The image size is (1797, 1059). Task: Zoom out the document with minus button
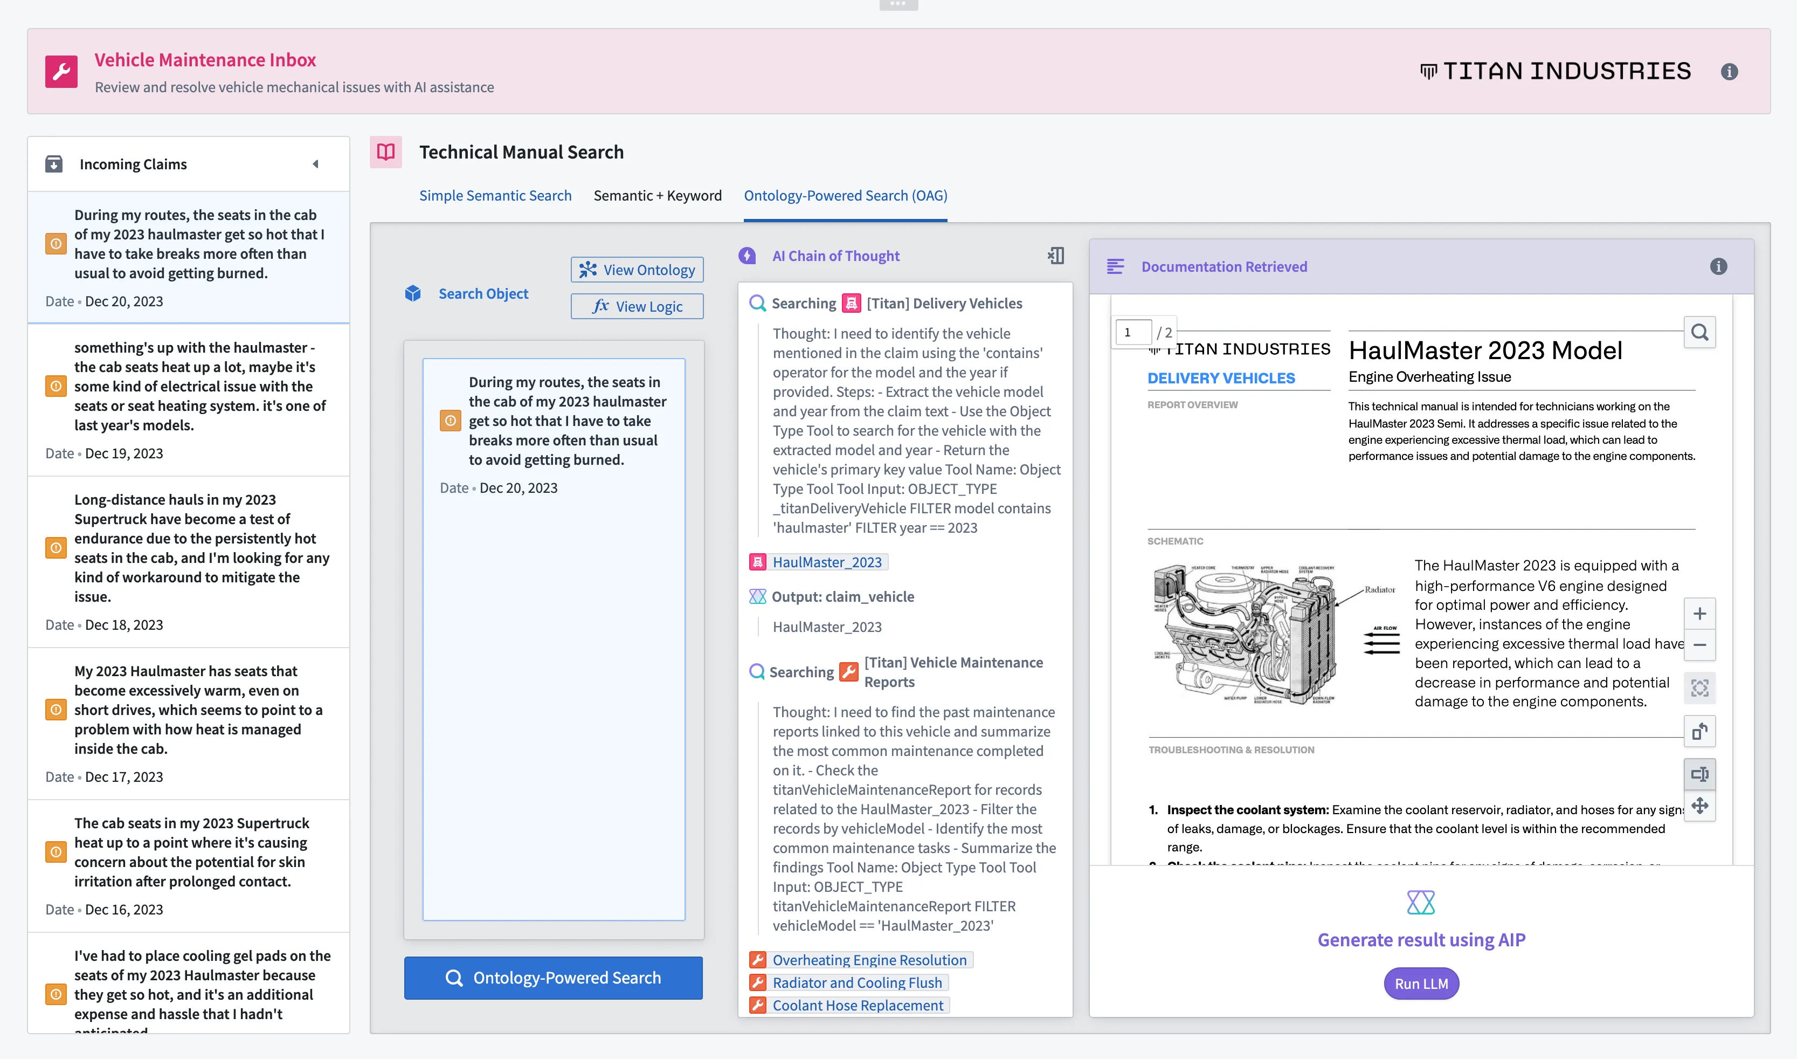[1699, 645]
